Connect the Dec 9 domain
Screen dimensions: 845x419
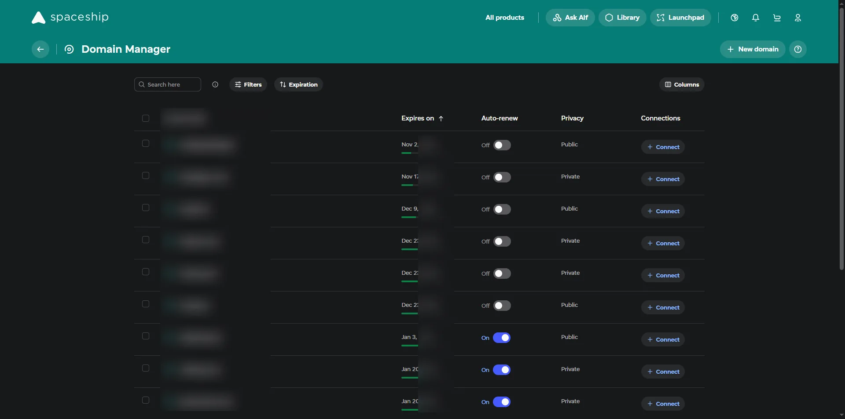click(x=663, y=211)
